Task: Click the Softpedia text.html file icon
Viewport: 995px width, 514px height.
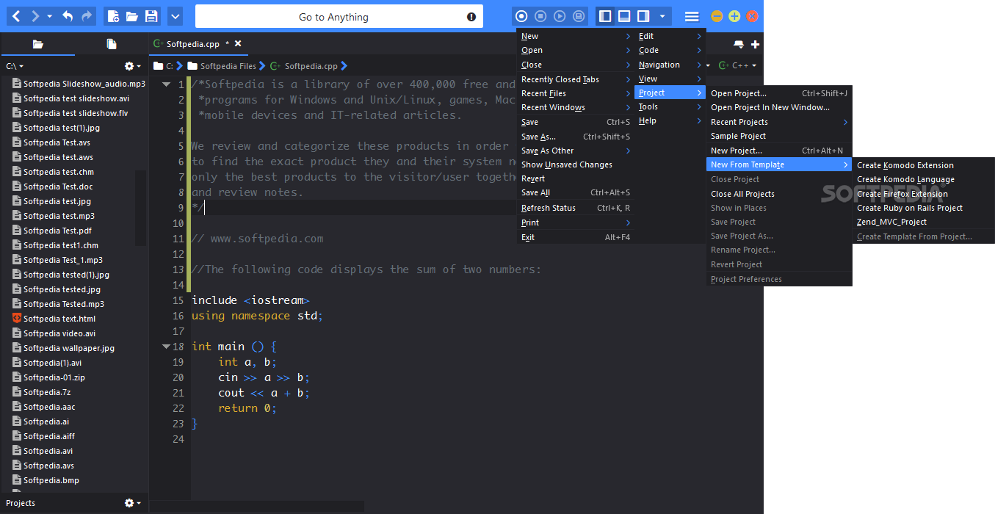Action: click(x=17, y=319)
